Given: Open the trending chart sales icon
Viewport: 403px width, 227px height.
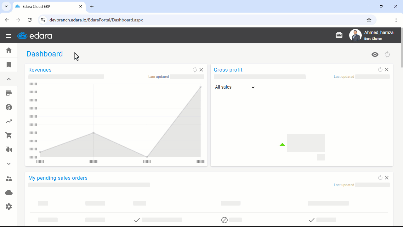Looking at the screenshot, I should point(9,121).
